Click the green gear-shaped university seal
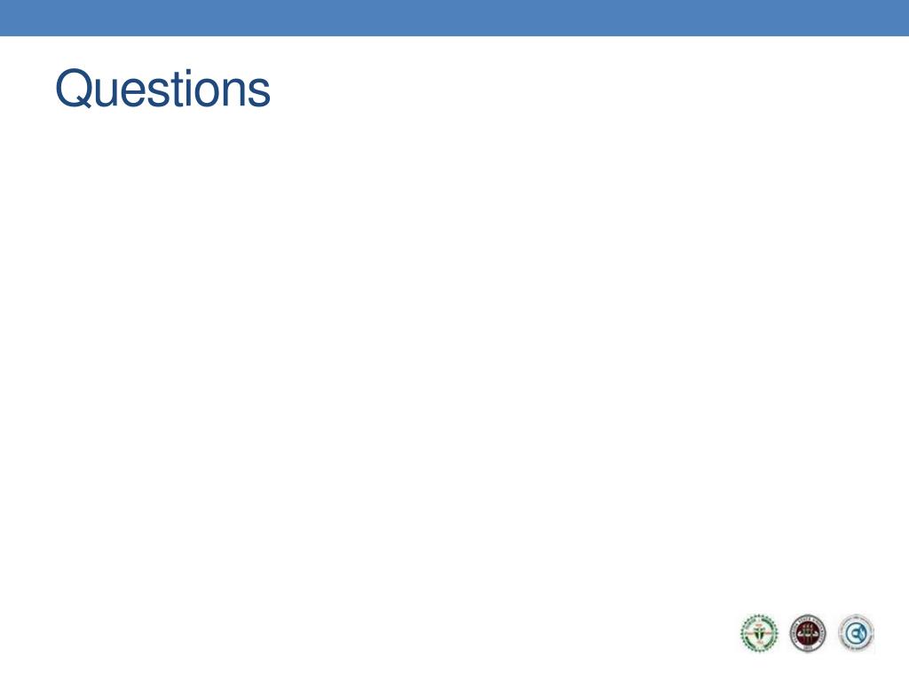 (x=759, y=633)
